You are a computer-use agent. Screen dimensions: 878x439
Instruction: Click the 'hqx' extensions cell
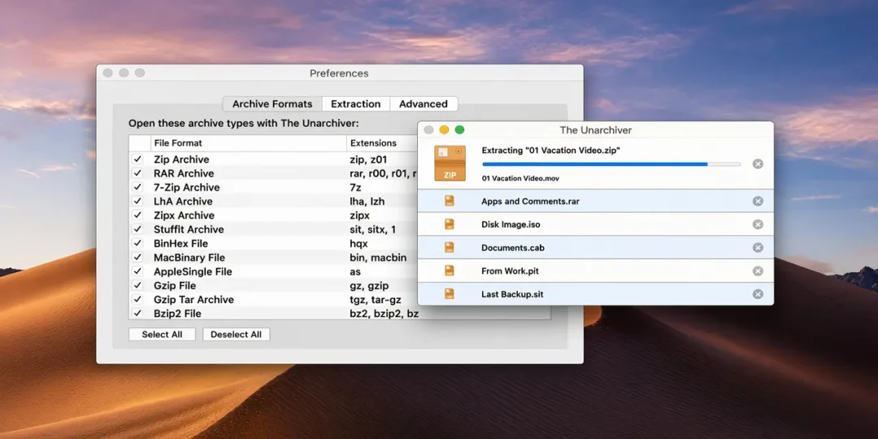(x=358, y=243)
